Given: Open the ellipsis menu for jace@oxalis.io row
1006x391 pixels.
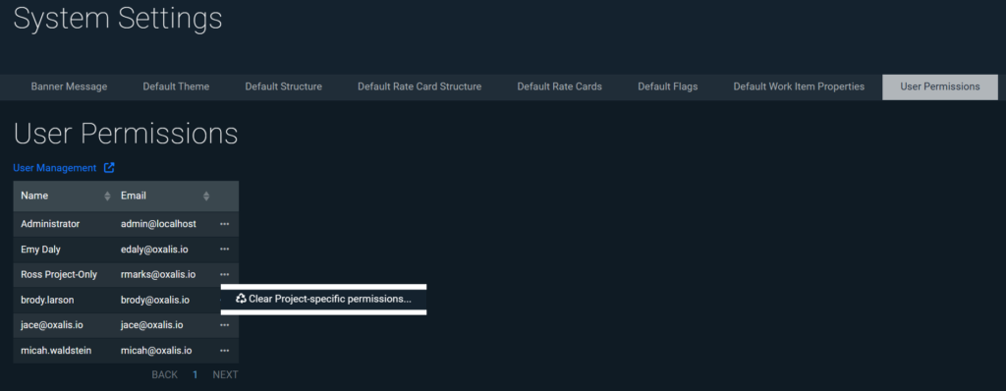Looking at the screenshot, I should coord(224,325).
